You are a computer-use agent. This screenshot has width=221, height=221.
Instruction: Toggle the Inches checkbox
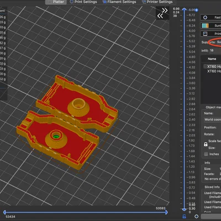(x=206, y=154)
